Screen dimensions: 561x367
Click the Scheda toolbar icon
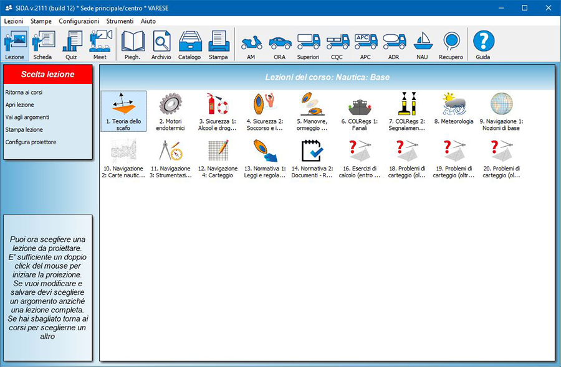tap(42, 45)
